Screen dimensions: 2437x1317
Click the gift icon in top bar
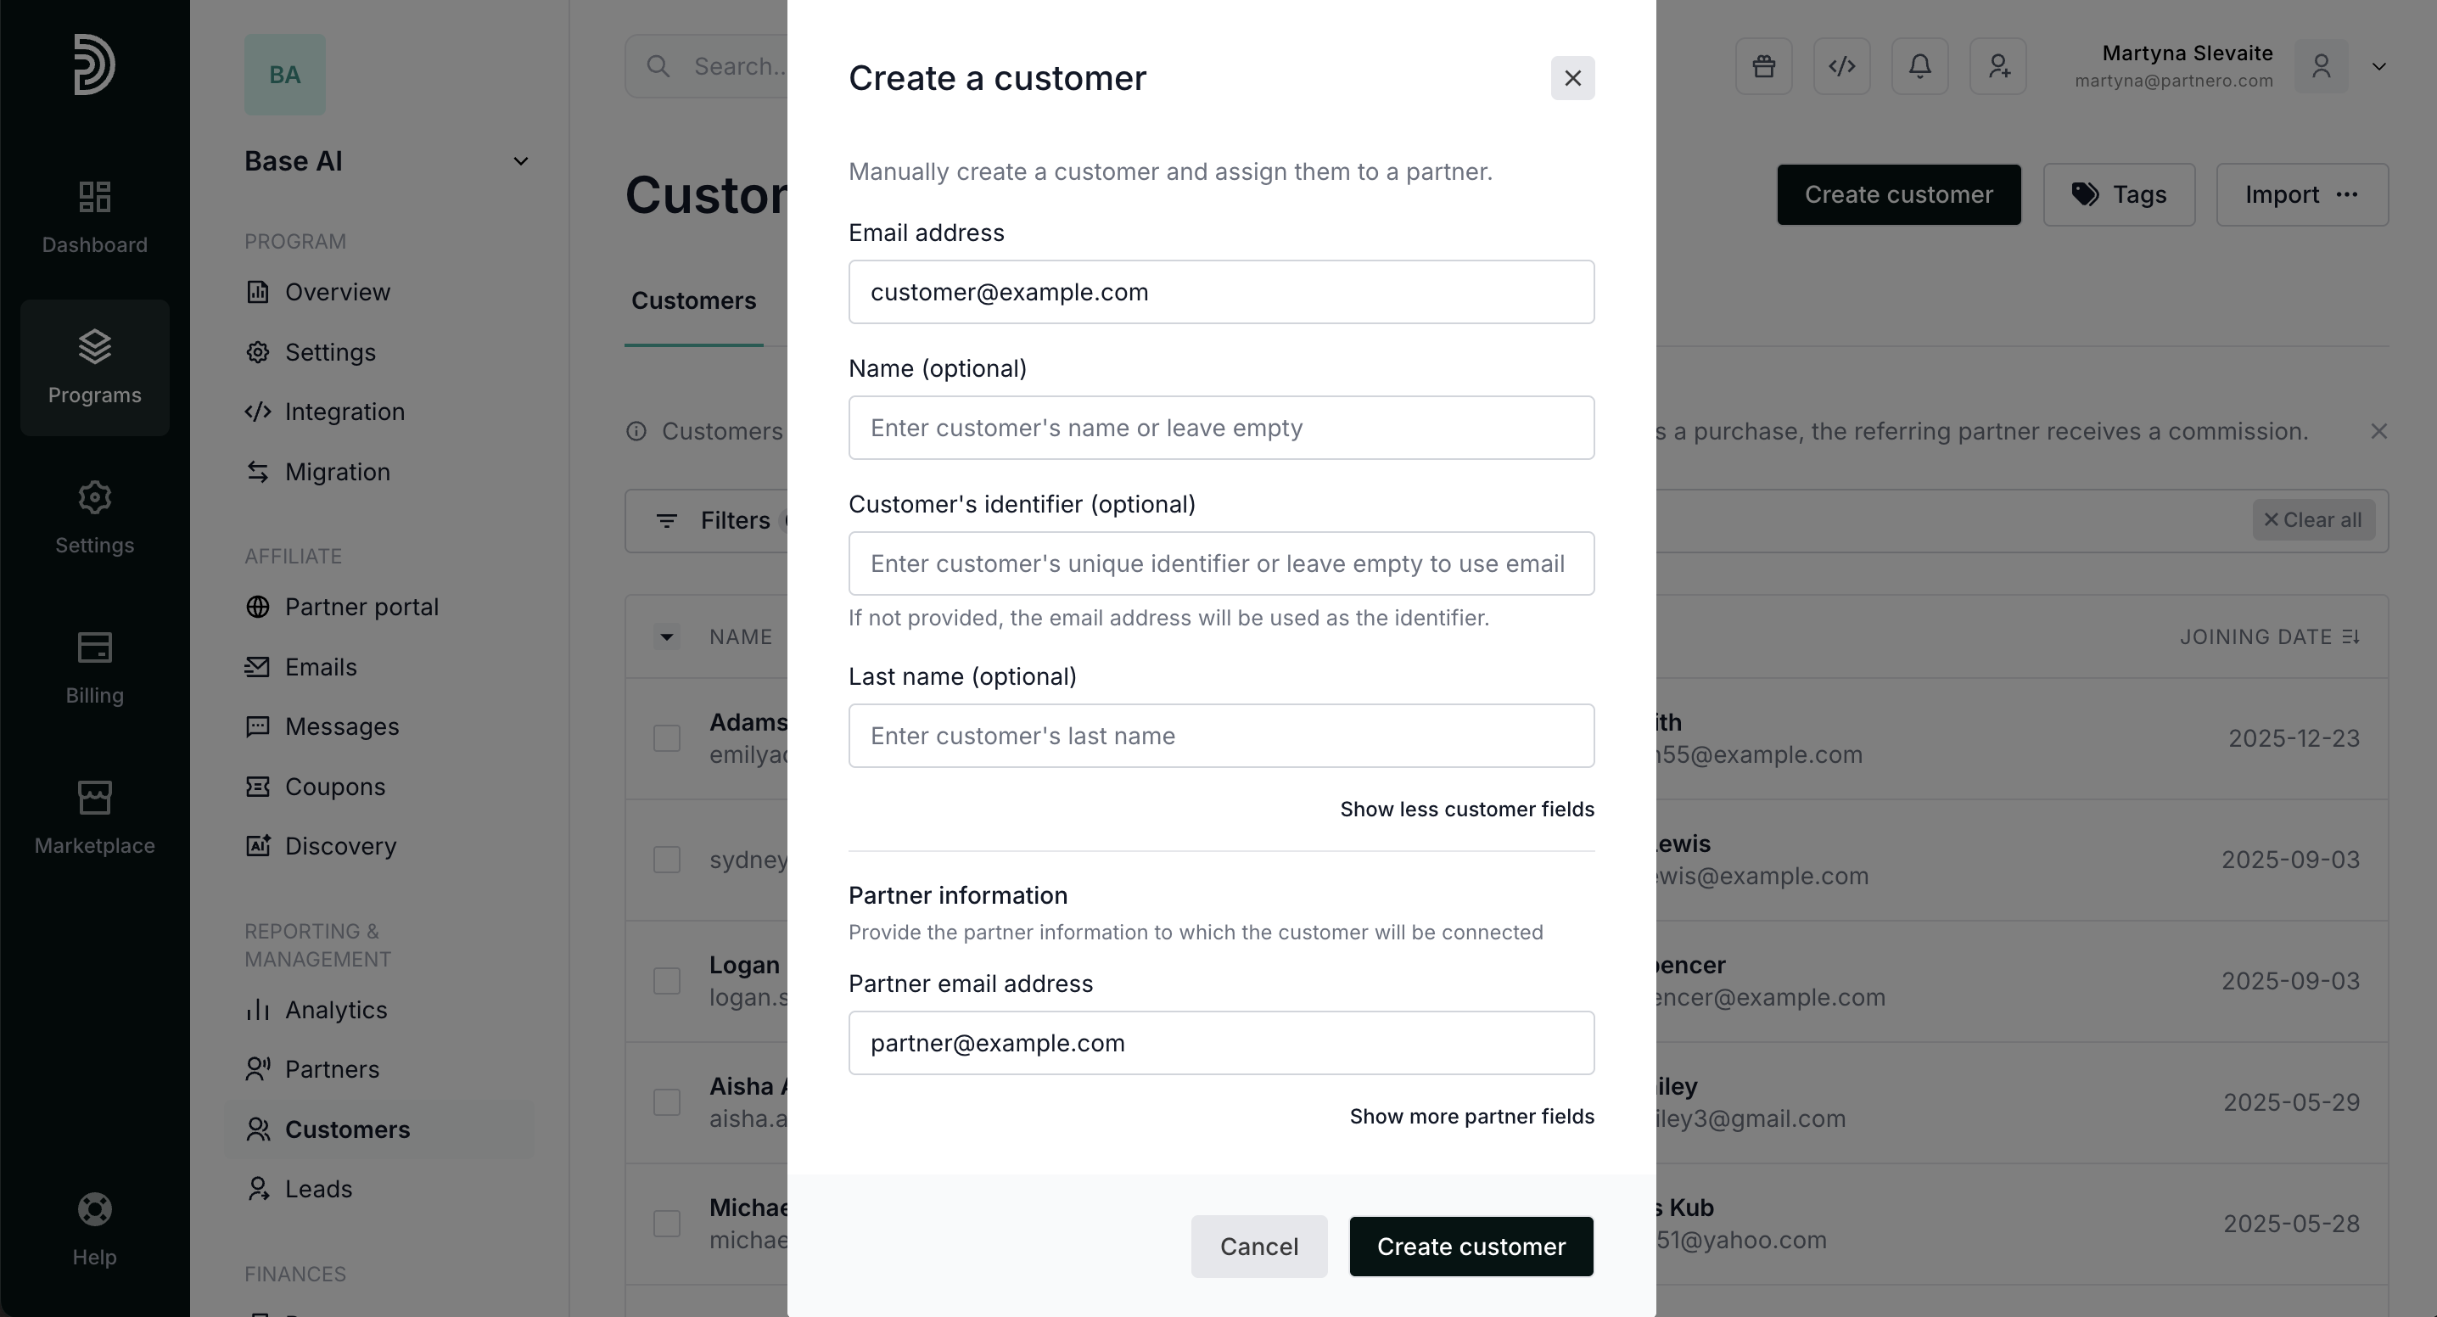click(1763, 66)
